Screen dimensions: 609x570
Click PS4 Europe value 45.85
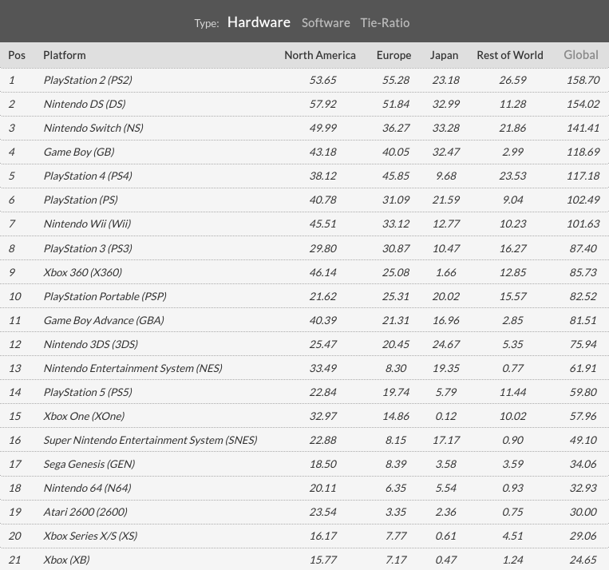point(396,176)
